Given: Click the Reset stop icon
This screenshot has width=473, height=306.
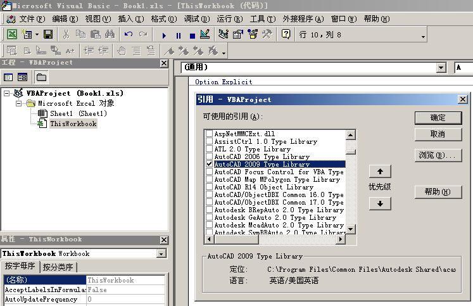Looking at the screenshot, I should coord(192,35).
